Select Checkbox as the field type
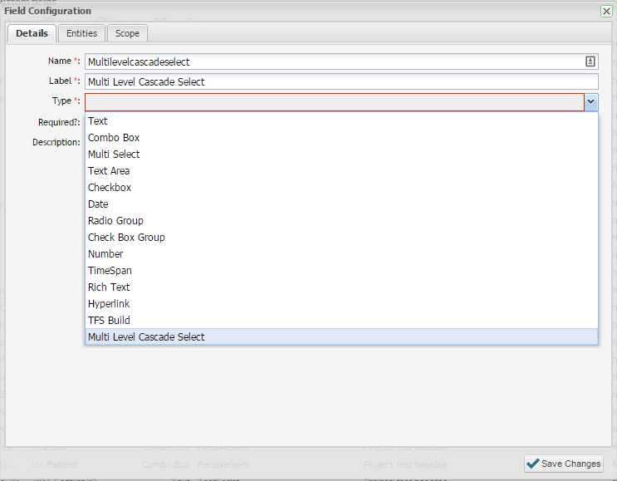Viewport: 617px width, 481px height. (x=110, y=188)
